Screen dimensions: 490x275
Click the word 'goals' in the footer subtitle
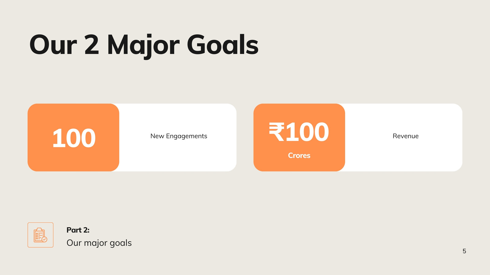121,243
